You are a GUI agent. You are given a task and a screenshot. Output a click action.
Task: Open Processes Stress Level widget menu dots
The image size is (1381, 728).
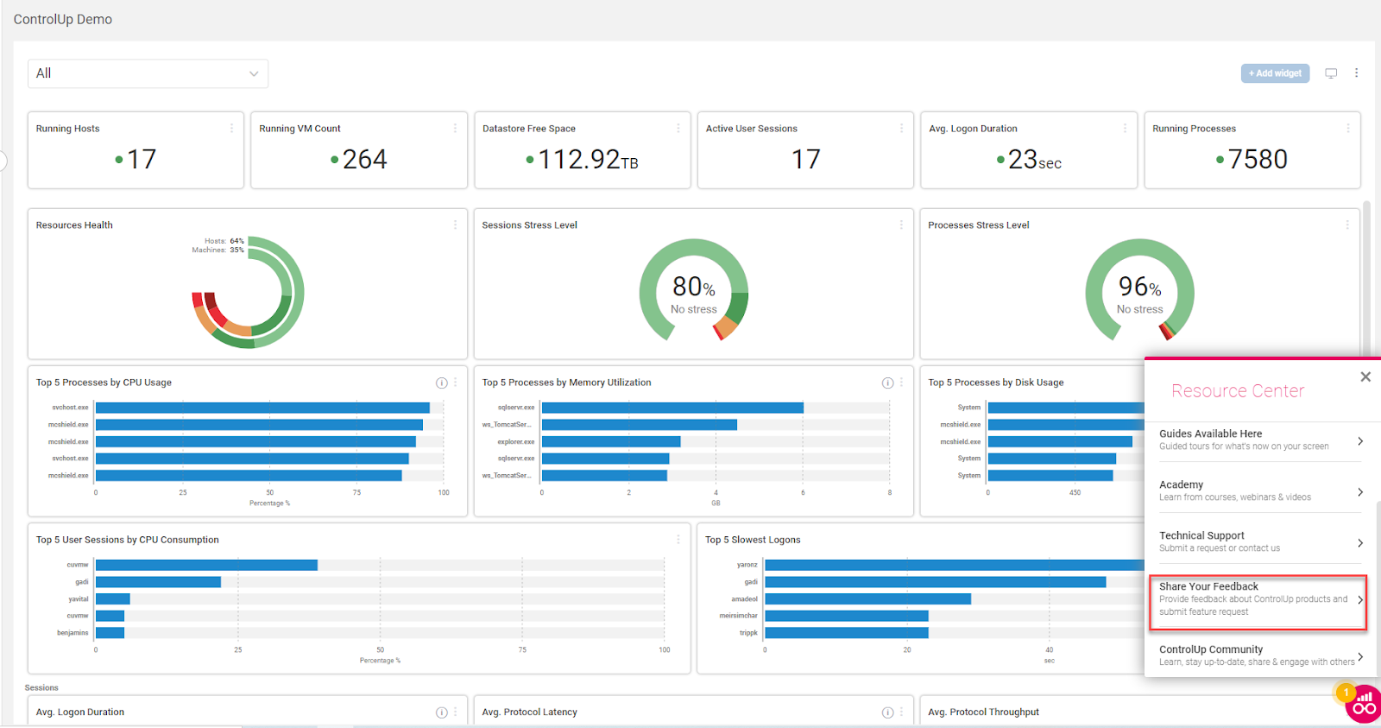click(1347, 225)
